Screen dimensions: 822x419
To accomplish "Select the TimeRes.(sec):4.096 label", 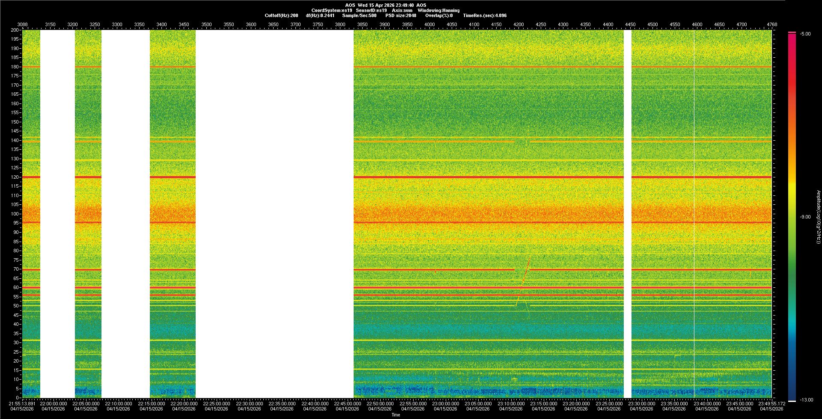I will click(485, 15).
